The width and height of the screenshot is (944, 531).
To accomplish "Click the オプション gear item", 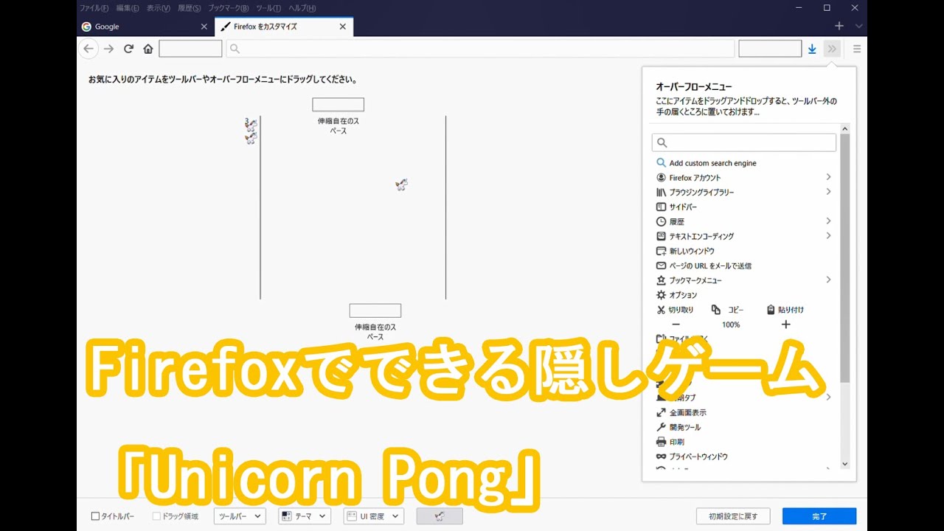I will (743, 295).
